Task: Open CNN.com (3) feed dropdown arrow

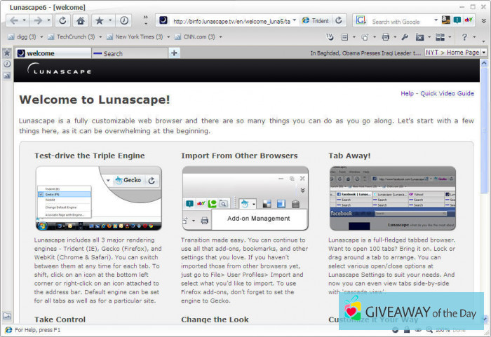Action: pyautogui.click(x=220, y=37)
